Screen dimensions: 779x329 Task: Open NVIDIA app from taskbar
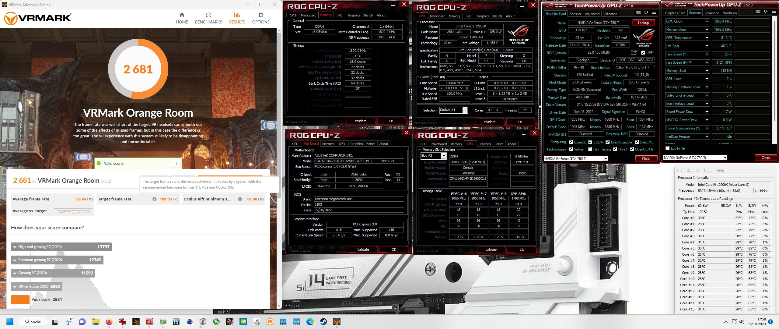tap(243, 322)
